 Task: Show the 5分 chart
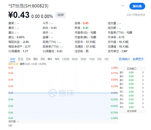coord(99,59)
